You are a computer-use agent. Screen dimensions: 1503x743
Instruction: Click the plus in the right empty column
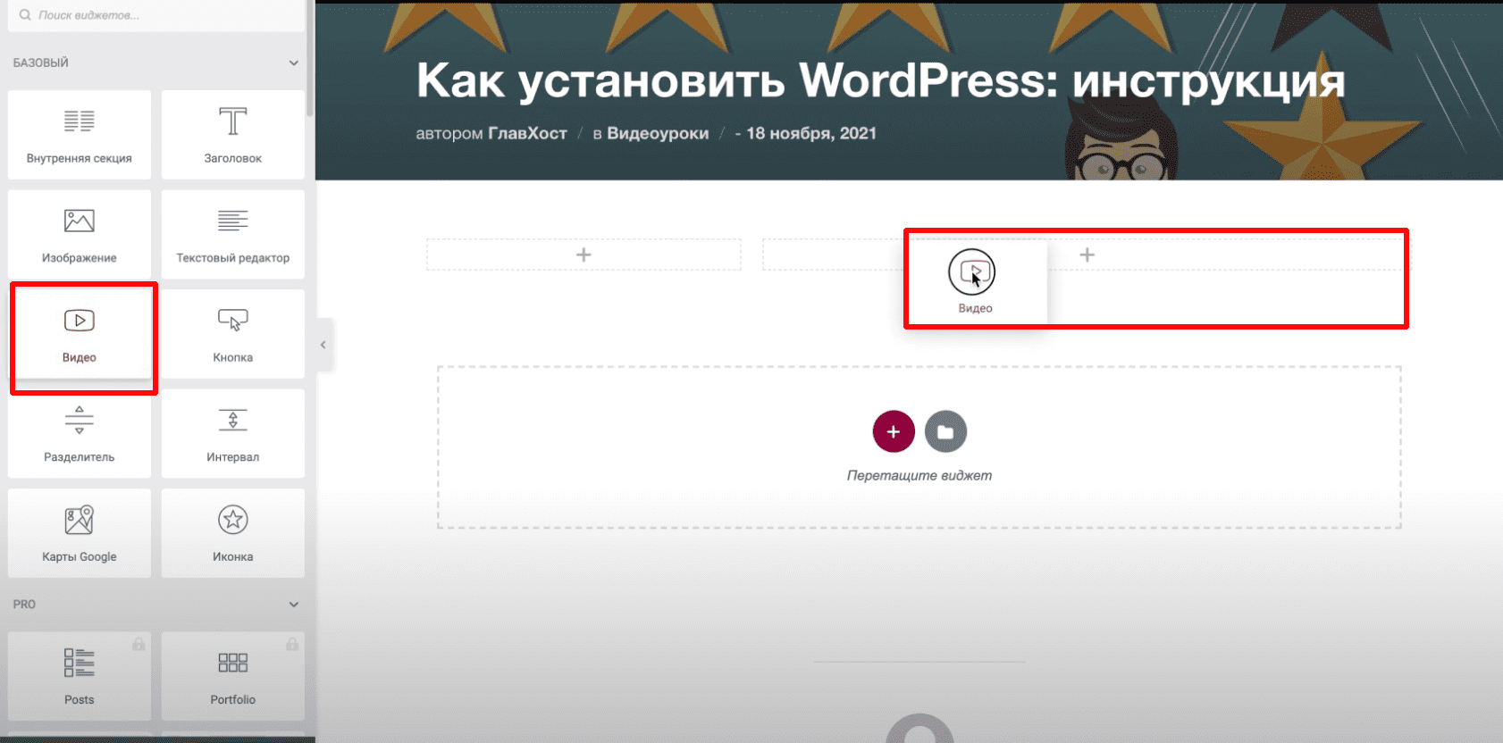tap(1087, 255)
